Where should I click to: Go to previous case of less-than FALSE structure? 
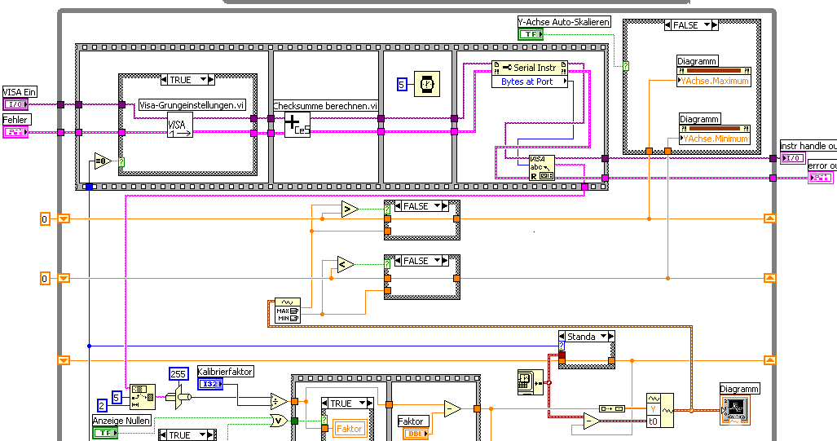[399, 261]
